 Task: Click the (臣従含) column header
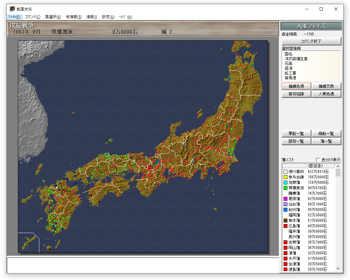[x=315, y=166]
